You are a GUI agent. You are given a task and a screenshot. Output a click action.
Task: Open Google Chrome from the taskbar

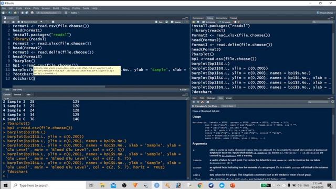[200, 185]
